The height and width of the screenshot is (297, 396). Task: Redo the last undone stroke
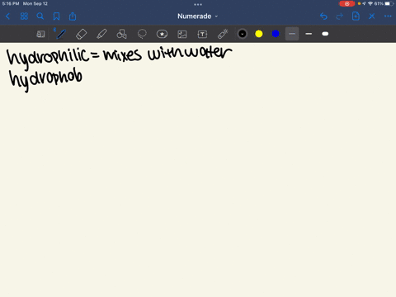pyautogui.click(x=340, y=16)
